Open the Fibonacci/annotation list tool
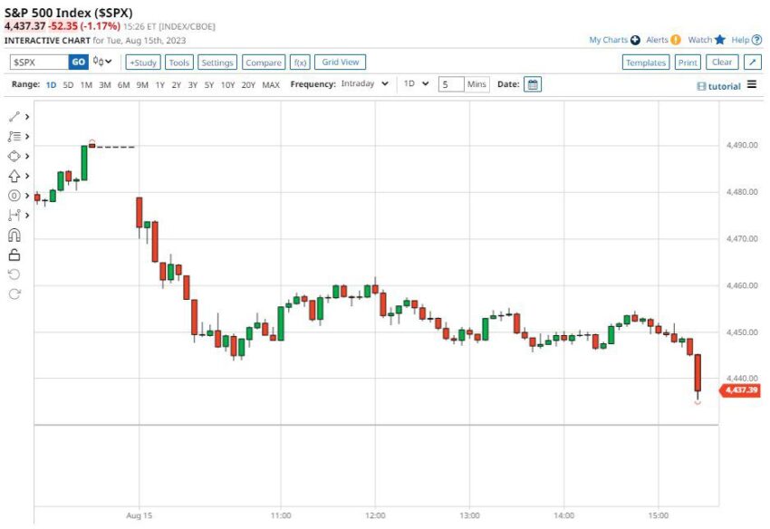 (14, 137)
